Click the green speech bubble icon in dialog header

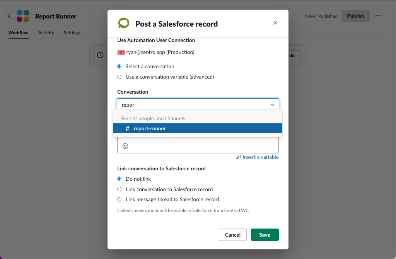click(x=123, y=23)
